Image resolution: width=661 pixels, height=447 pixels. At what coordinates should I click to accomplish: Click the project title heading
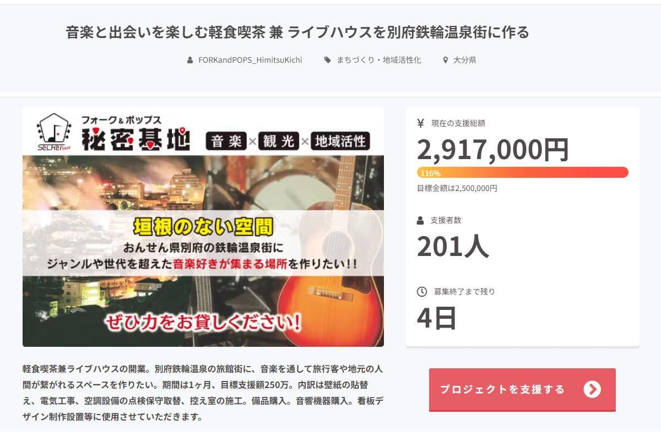pos(297,32)
